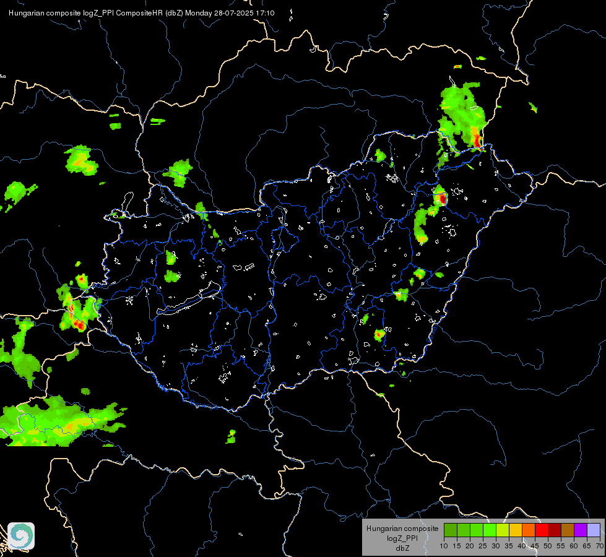606x557 pixels.
Task: Click the '10' legend scale value
Action: [444, 546]
